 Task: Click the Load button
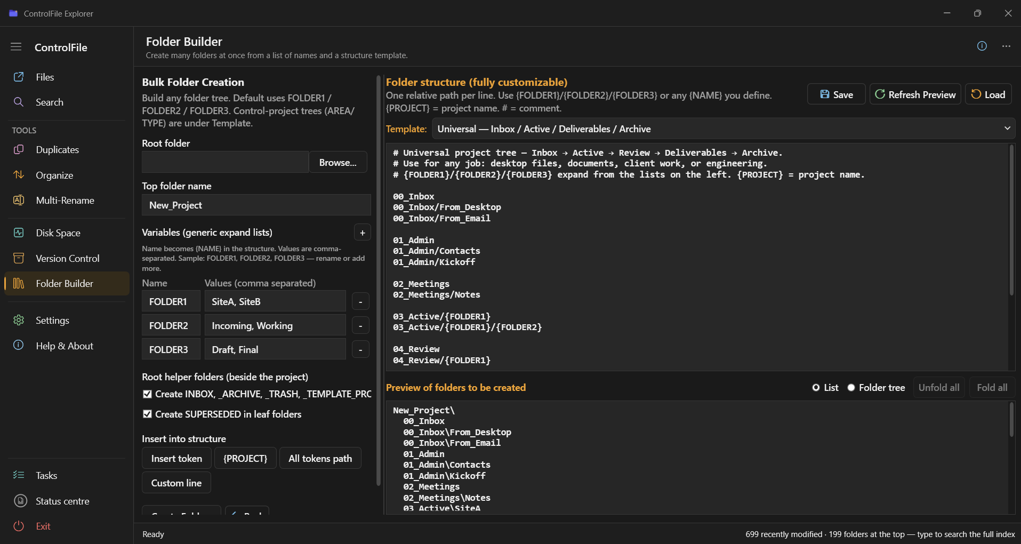988,94
